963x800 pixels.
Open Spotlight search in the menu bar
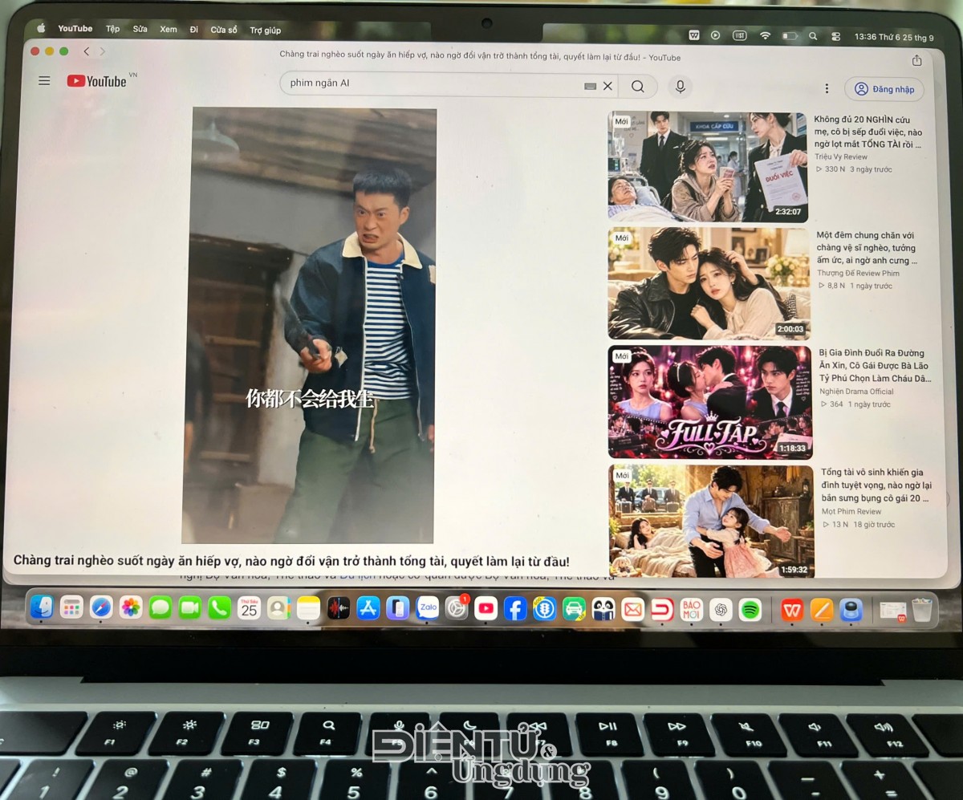pos(813,36)
